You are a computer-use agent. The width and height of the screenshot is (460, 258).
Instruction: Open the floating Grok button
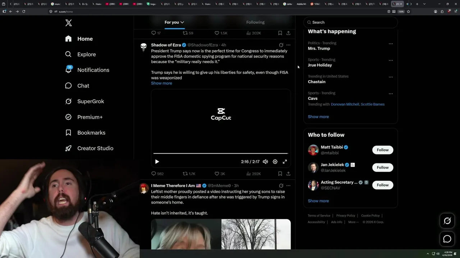tap(447, 221)
